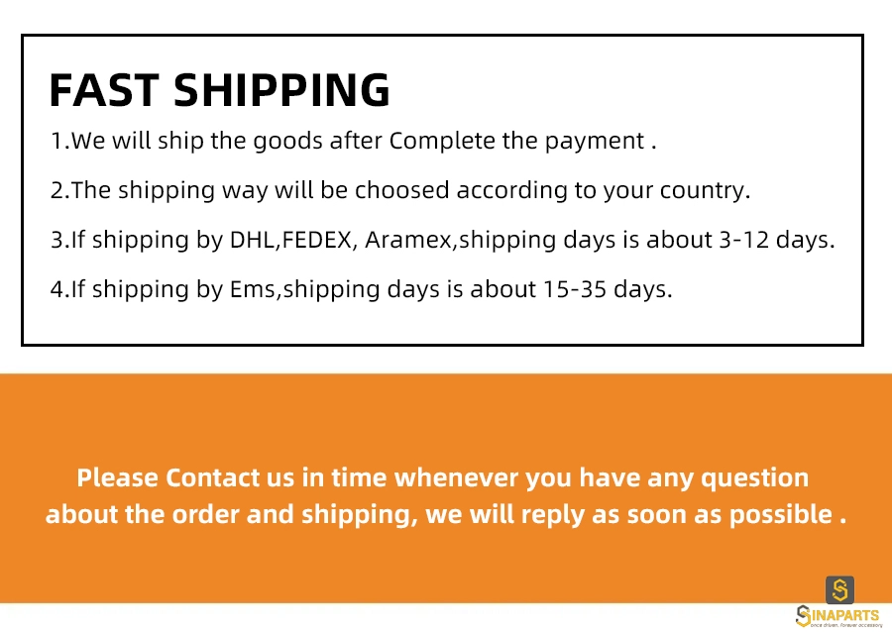Click the word Aramex in rule three

click(408, 240)
